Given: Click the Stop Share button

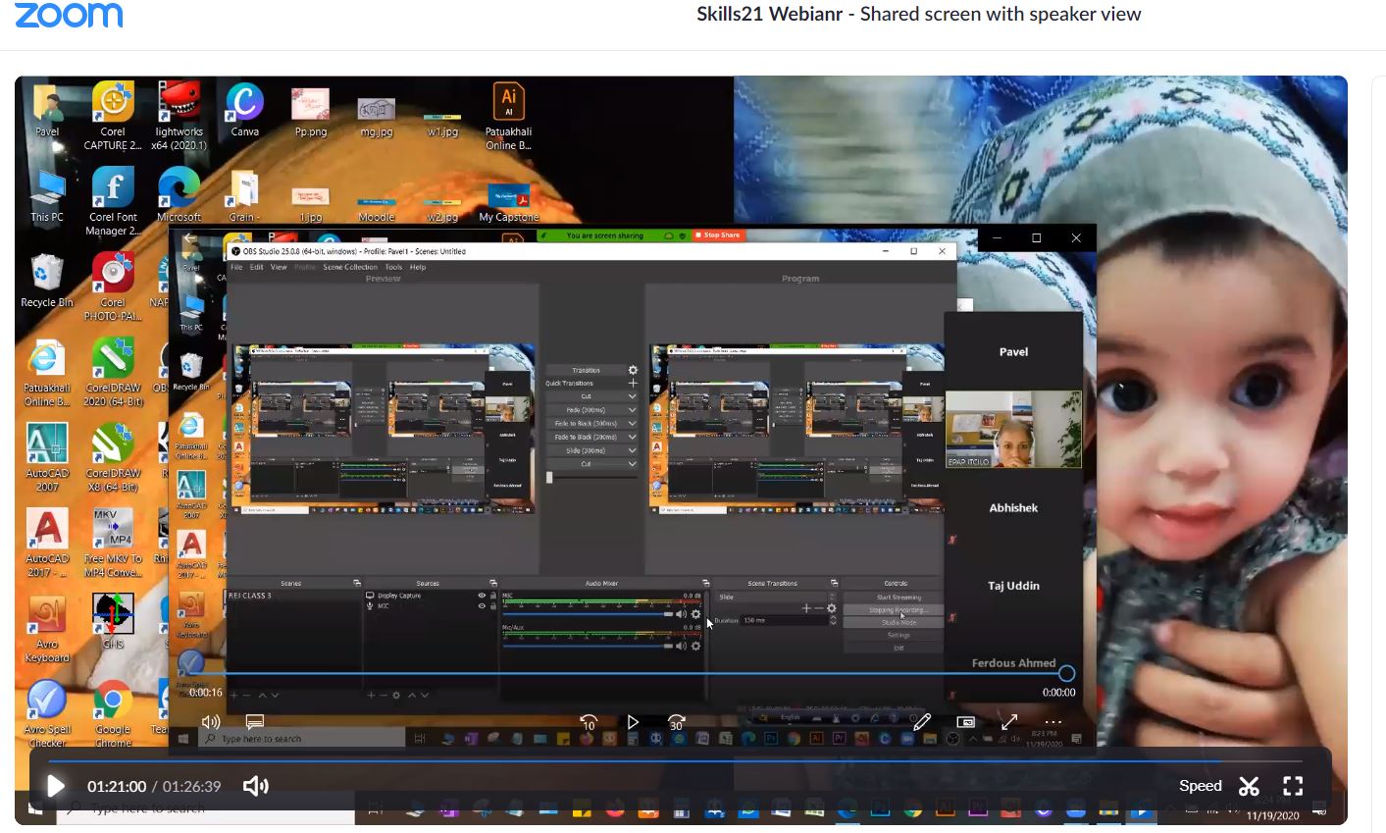Looking at the screenshot, I should (718, 235).
